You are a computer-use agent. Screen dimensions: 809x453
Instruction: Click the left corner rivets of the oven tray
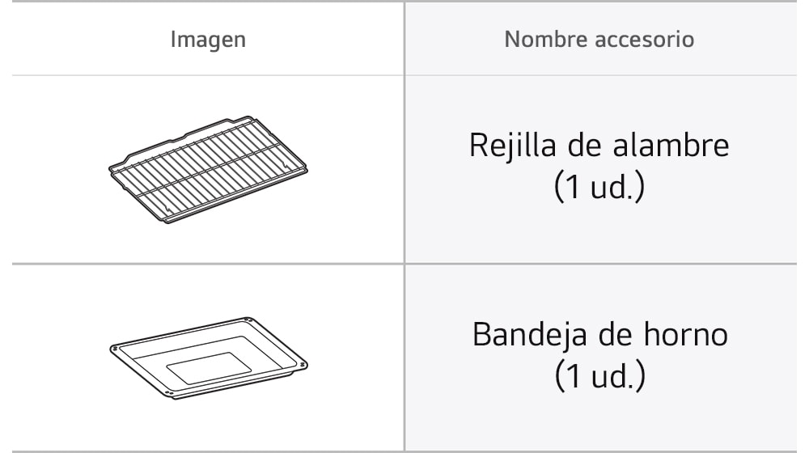pos(115,349)
